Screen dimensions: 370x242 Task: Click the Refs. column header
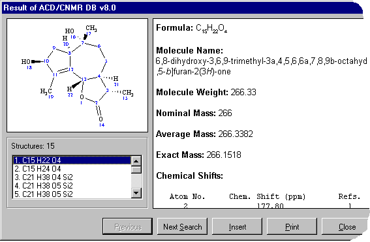pos(349,196)
